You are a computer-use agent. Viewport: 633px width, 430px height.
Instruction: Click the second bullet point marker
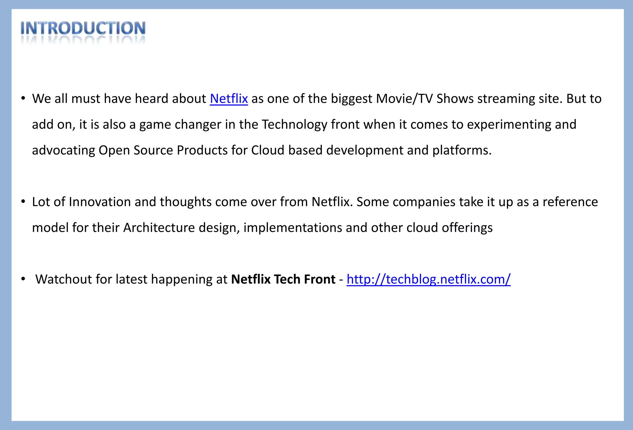[x=23, y=202]
